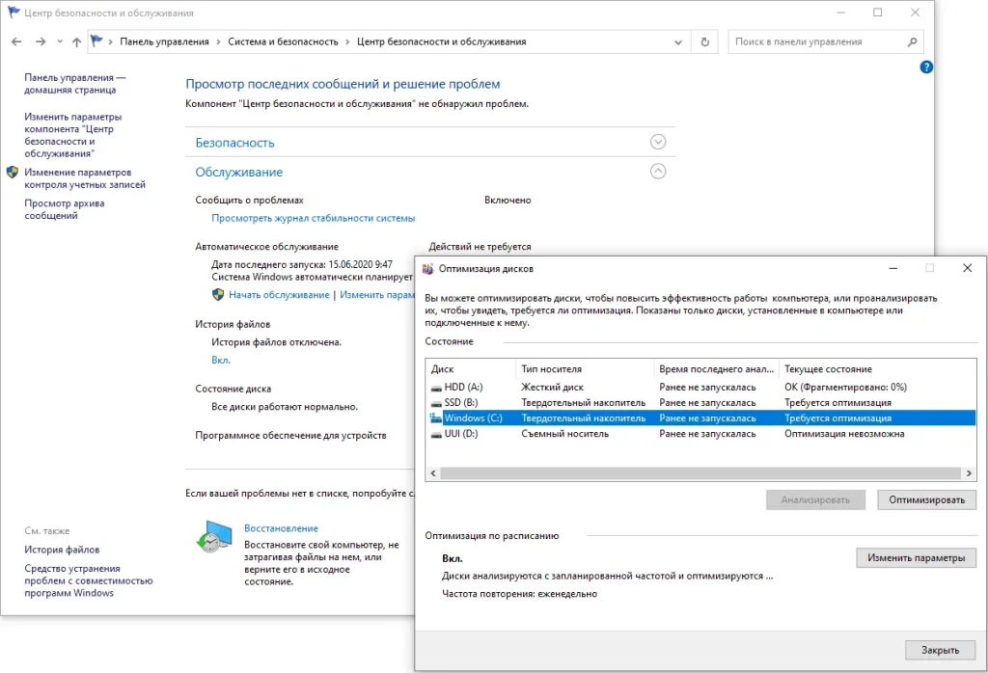Open Центр безопасности и обслуживания breadcrumb
Screen dimensions: 988x673
(441, 41)
